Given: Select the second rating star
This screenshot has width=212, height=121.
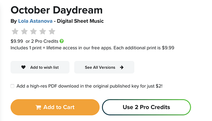Looking at the screenshot, I should [24, 31].
